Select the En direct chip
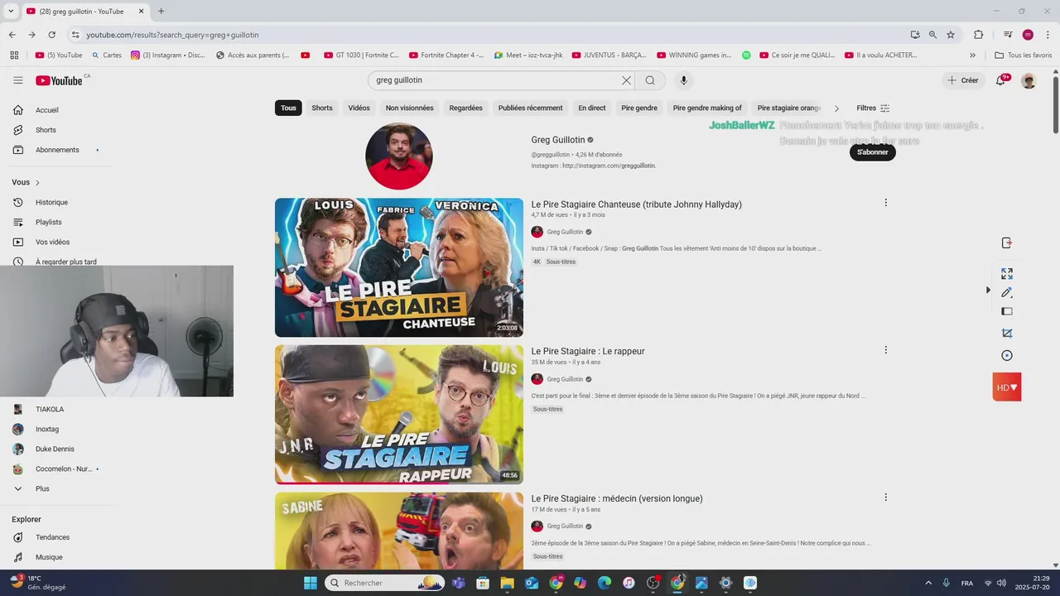 coord(592,108)
